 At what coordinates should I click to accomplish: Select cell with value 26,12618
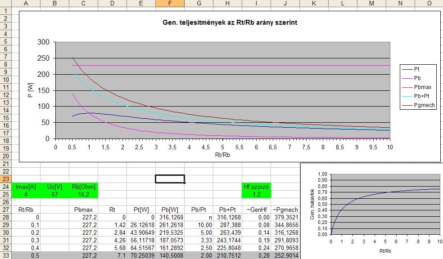coord(141,225)
